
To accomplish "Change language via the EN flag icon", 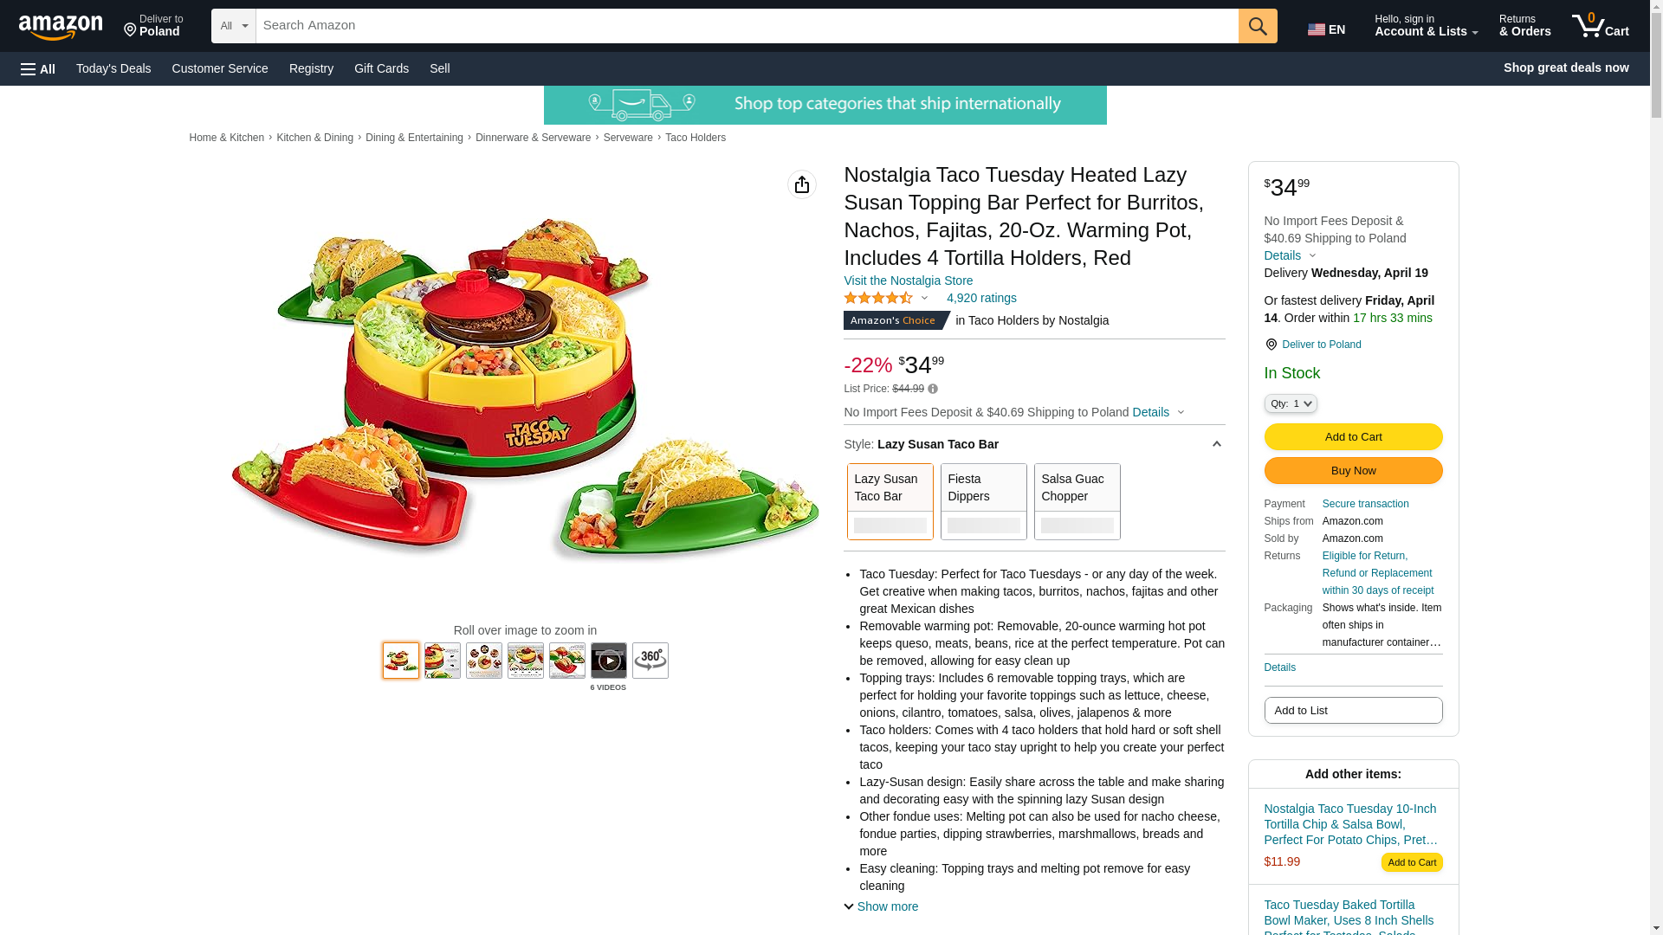I will (1327, 29).
